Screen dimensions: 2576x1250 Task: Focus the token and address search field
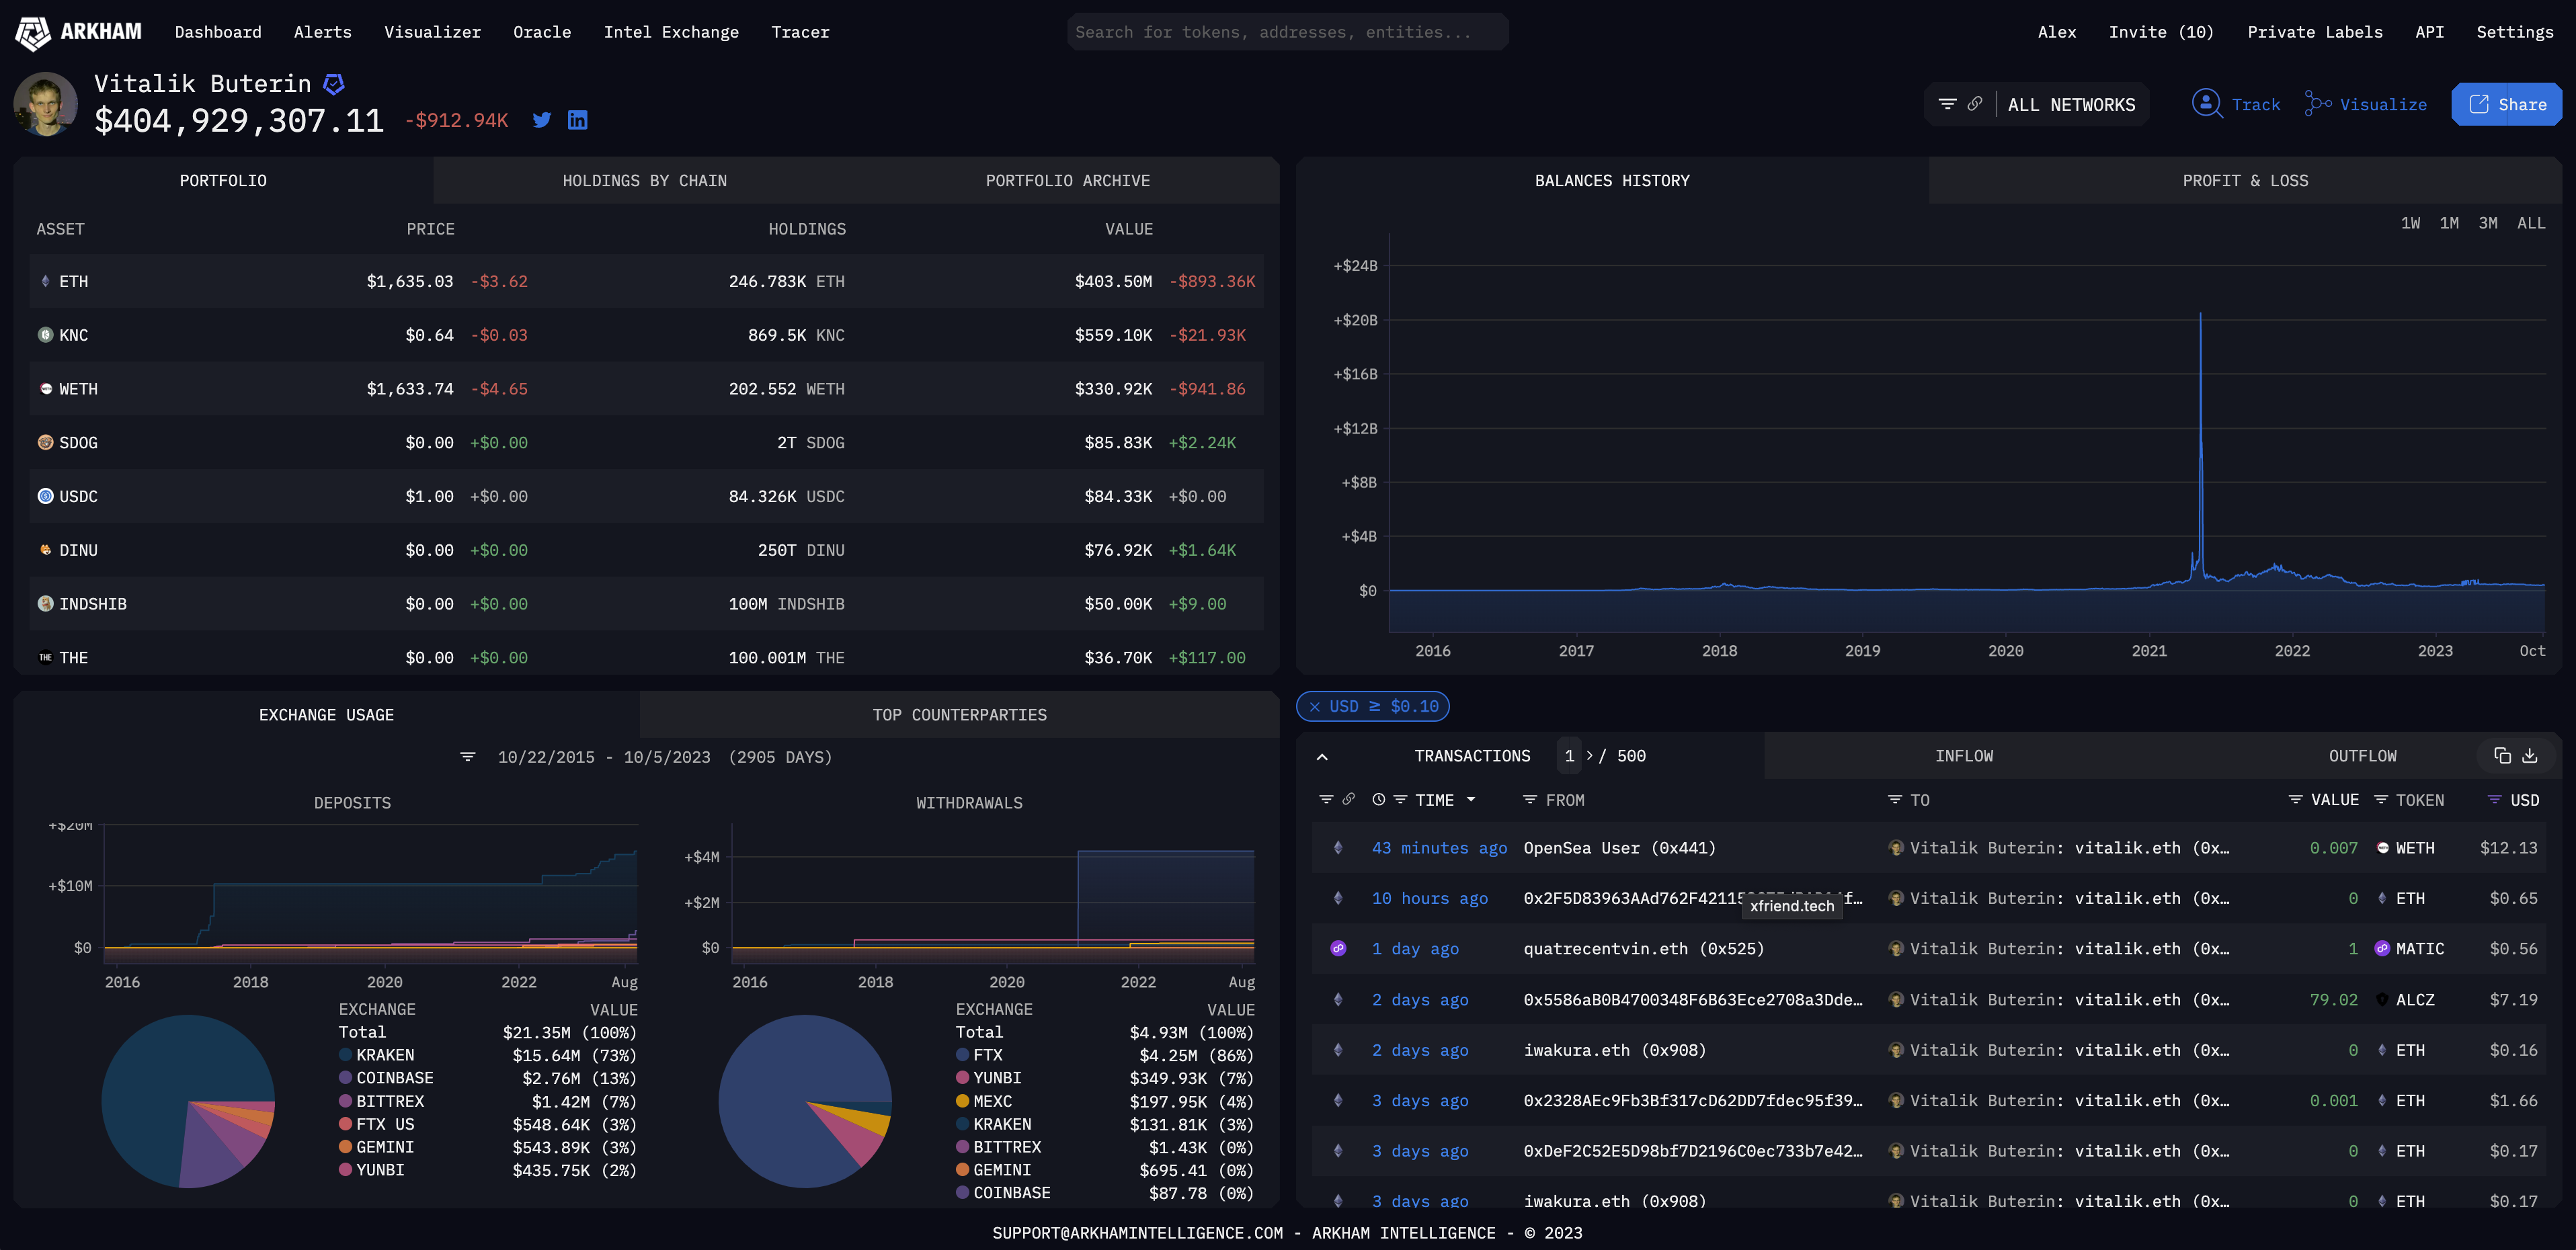tap(1288, 32)
